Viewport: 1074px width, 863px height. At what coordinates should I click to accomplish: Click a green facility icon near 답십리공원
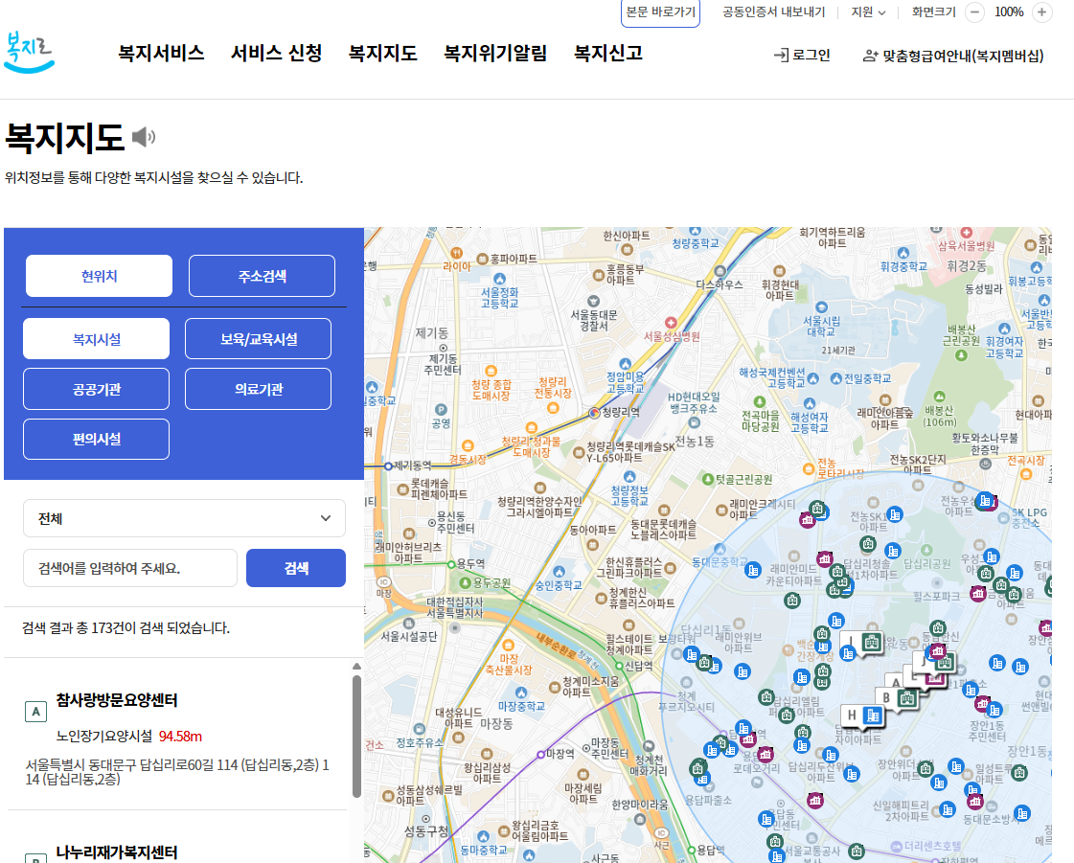[988, 575]
